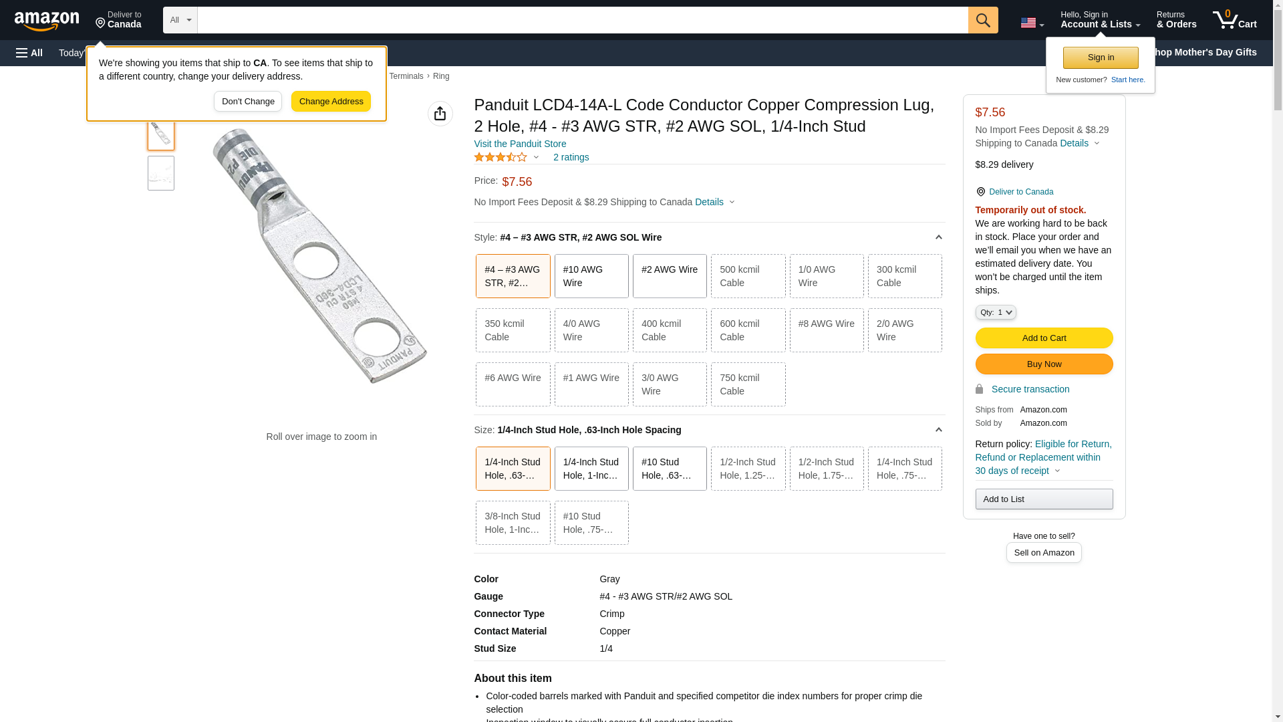The width and height of the screenshot is (1283, 722).
Task: Click the Amazon logo
Action: [47, 21]
